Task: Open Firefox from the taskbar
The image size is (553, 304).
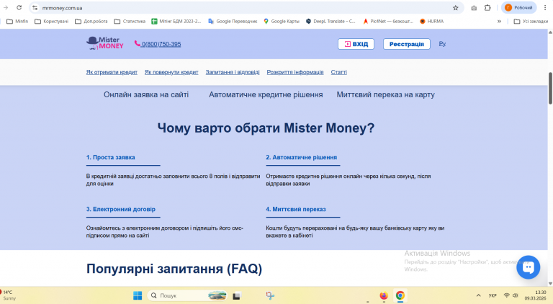Action: [384, 295]
